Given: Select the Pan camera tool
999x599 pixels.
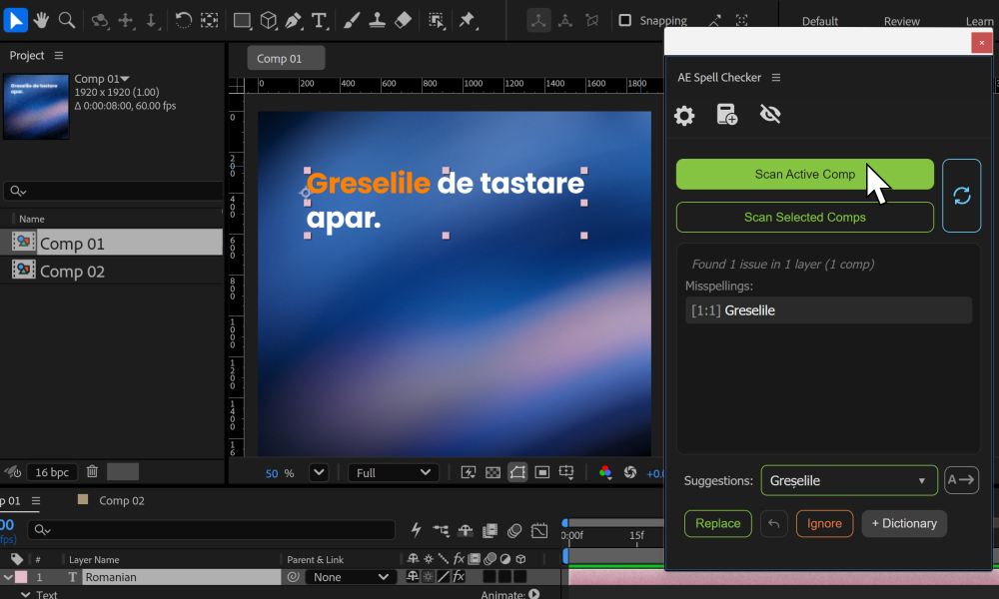Looking at the screenshot, I should 126,21.
